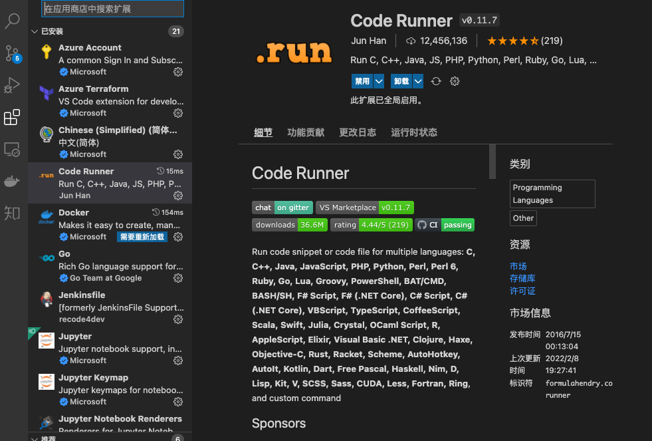Click the Code Runner .run logo image
This screenshot has height=441, width=652.
point(294,53)
